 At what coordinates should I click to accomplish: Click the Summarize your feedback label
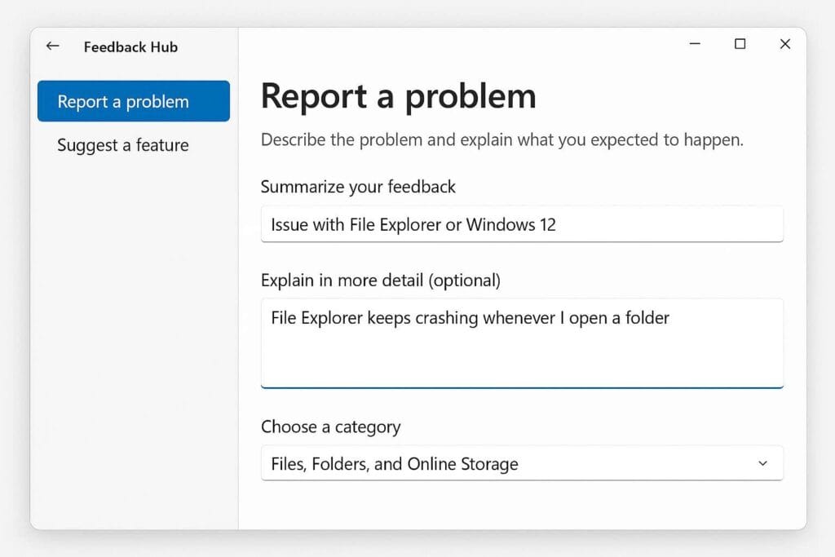358,187
